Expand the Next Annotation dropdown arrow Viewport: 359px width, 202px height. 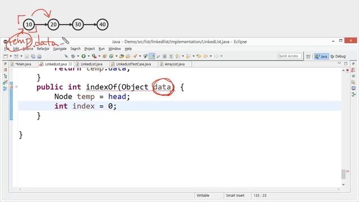(x=183, y=56)
